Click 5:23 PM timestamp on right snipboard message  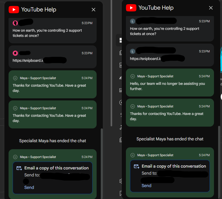pos(204,51)
